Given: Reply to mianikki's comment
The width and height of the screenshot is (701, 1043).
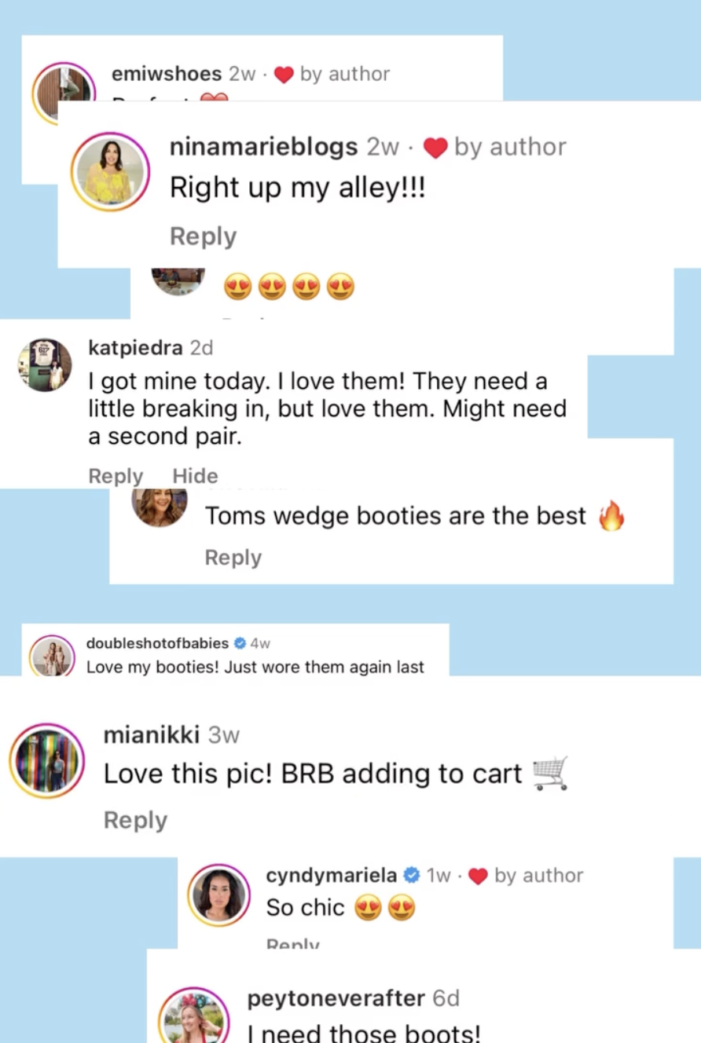Looking at the screenshot, I should click(135, 820).
